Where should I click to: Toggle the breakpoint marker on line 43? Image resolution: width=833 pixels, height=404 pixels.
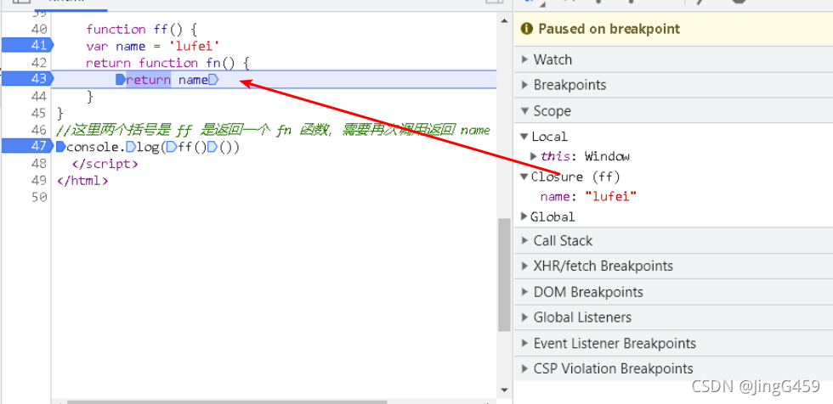click(x=27, y=78)
